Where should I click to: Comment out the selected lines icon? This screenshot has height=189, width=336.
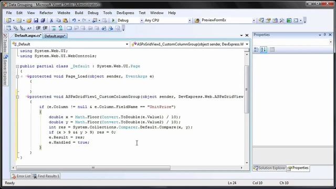click(x=54, y=28)
